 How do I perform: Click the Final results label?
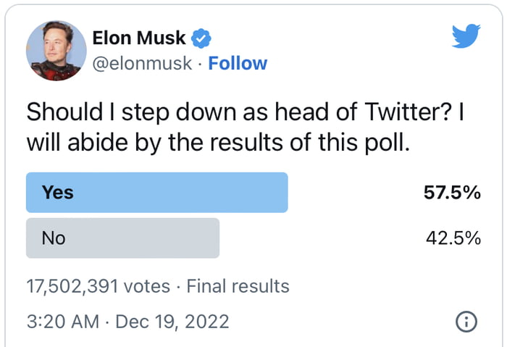click(238, 286)
